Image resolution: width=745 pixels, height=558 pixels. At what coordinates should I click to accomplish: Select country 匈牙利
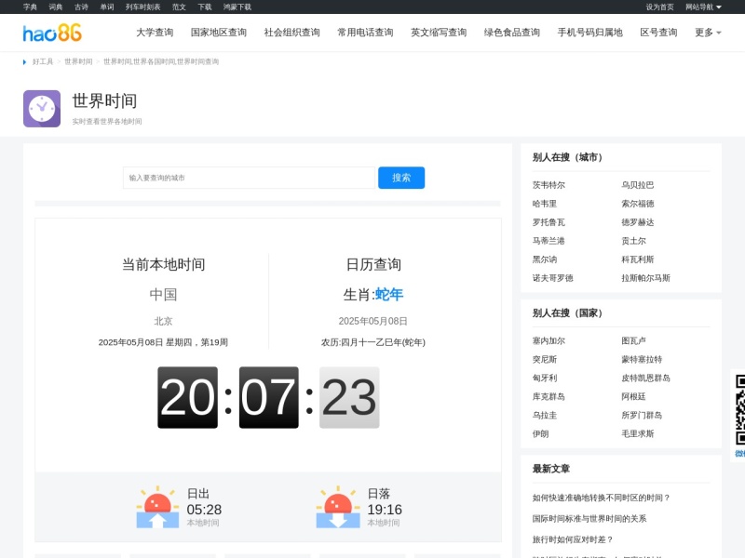(545, 378)
